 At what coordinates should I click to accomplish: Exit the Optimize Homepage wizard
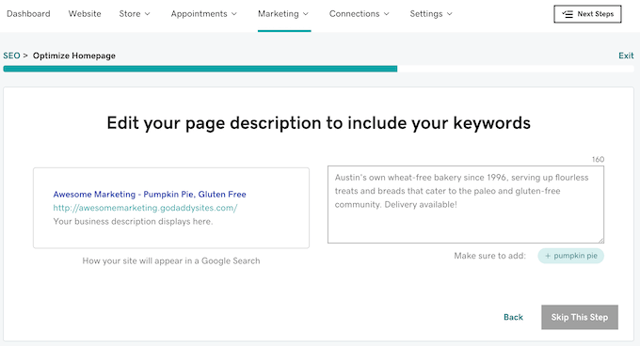626,55
